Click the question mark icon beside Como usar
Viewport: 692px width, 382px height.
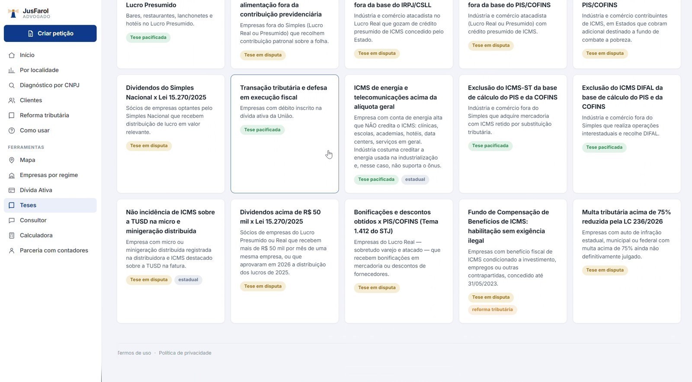coord(12,131)
